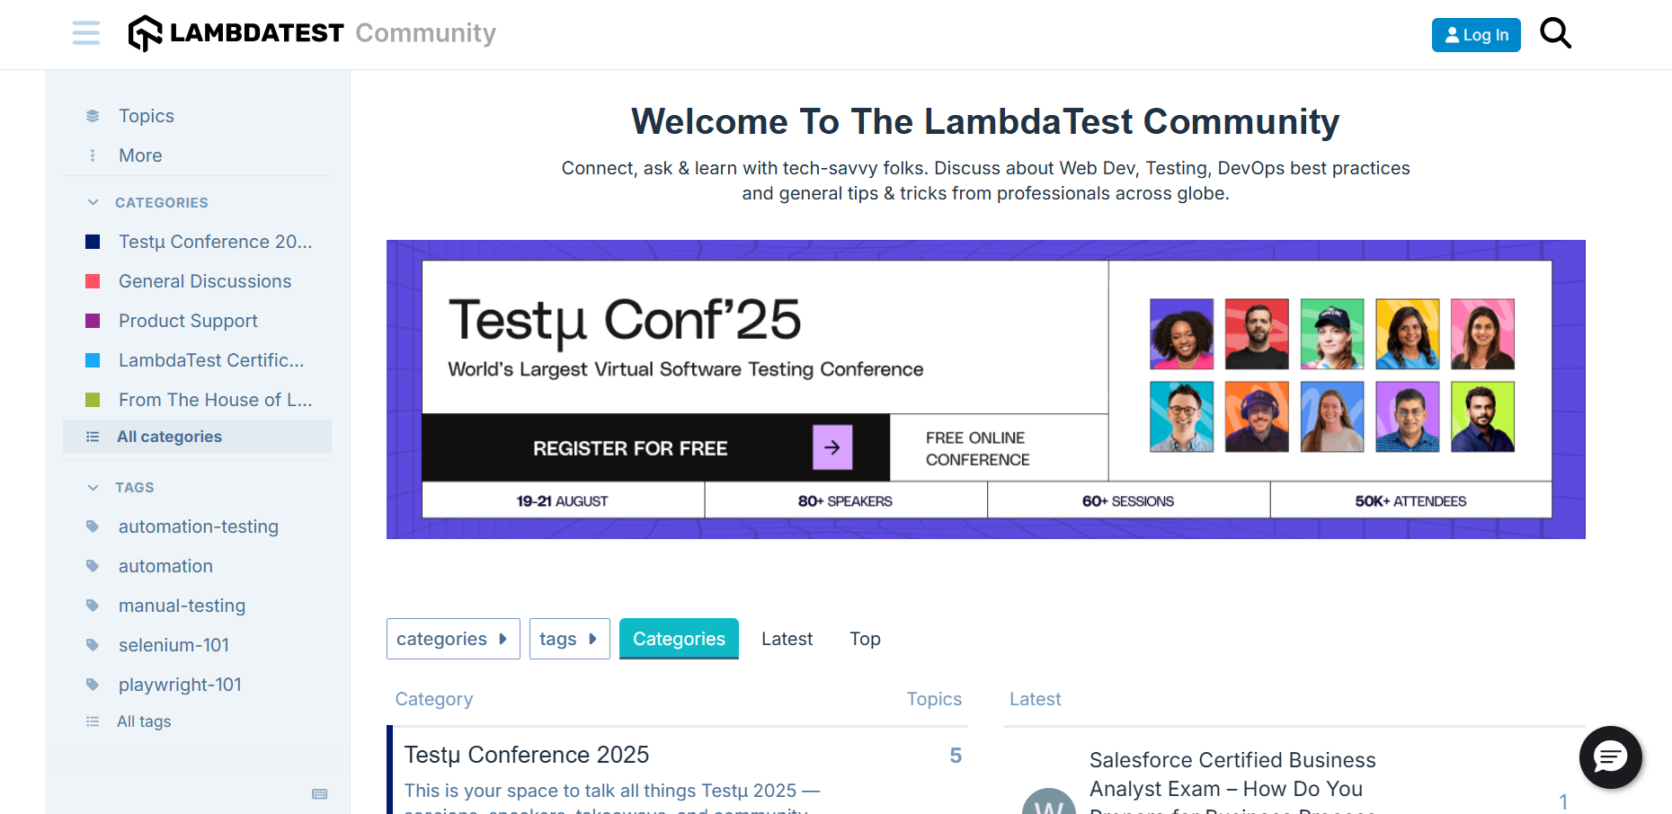This screenshot has height=814, width=1672.
Task: Click the Register For Free banner arrow
Action: pos(832,447)
